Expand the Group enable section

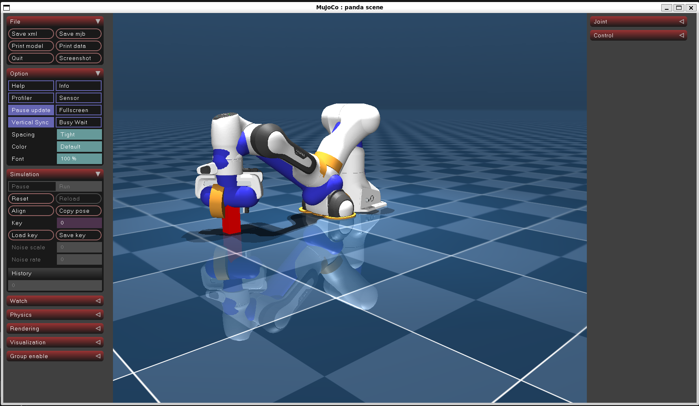pos(55,356)
